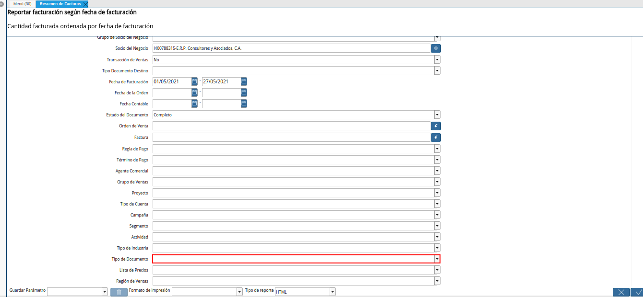Cancel the report with the X button

click(x=621, y=292)
